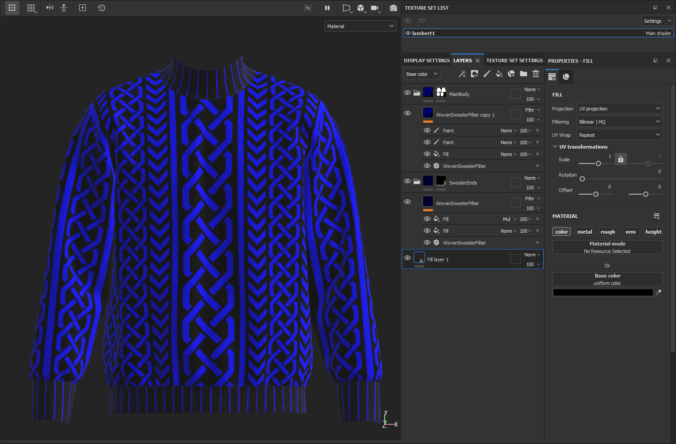
Task: Click the add effect magic wand icon
Action: coord(462,74)
